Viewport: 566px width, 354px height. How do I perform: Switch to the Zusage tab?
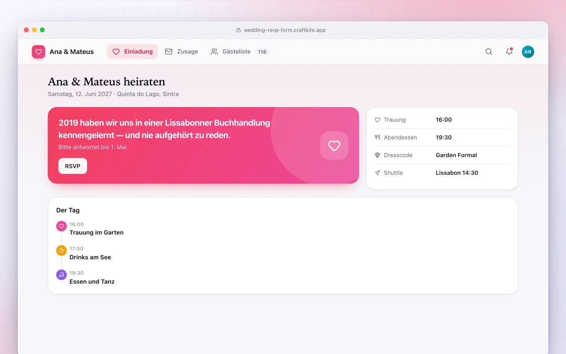point(181,52)
